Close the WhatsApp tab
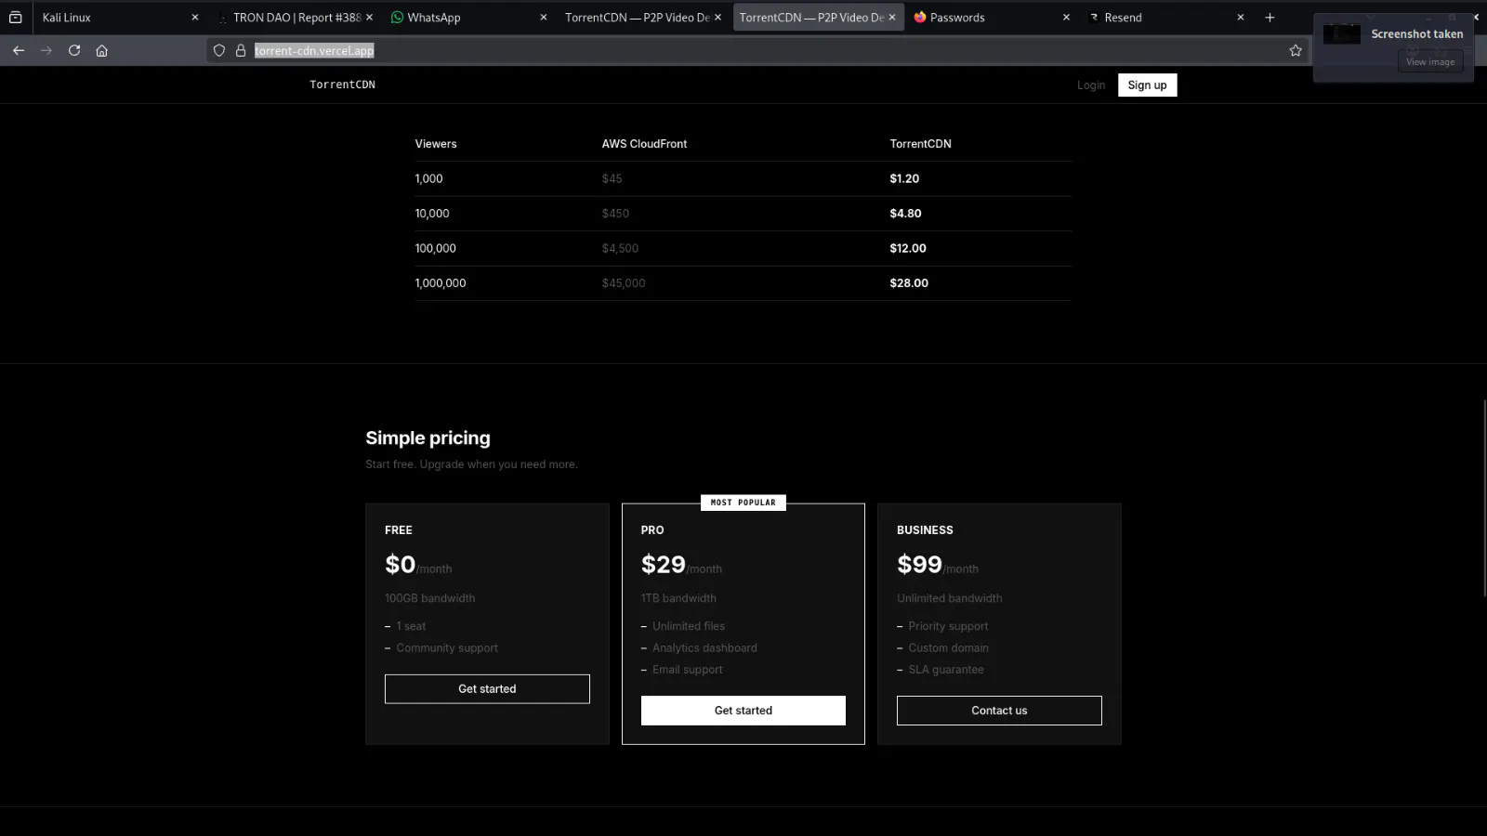This screenshot has height=836, width=1487. (x=544, y=18)
